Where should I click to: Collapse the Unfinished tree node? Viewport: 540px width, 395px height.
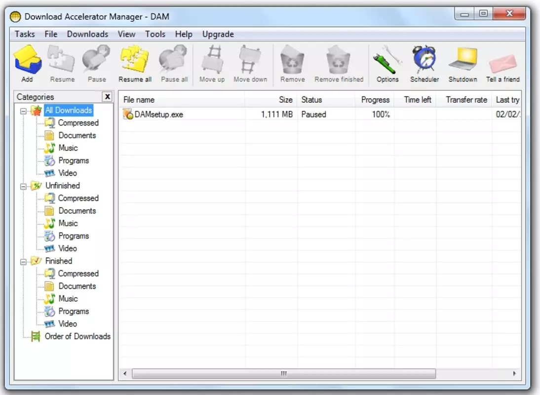point(23,186)
